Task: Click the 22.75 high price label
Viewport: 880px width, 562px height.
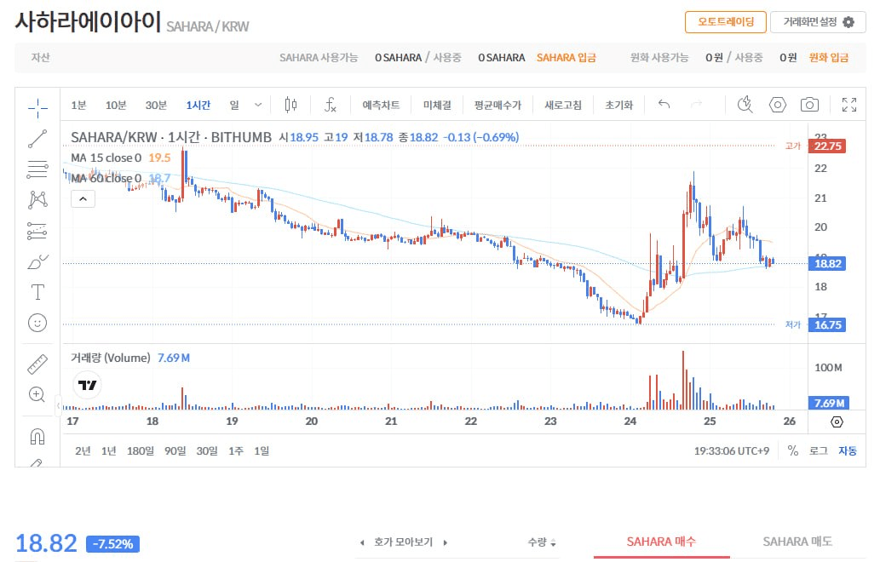Action: pos(826,146)
